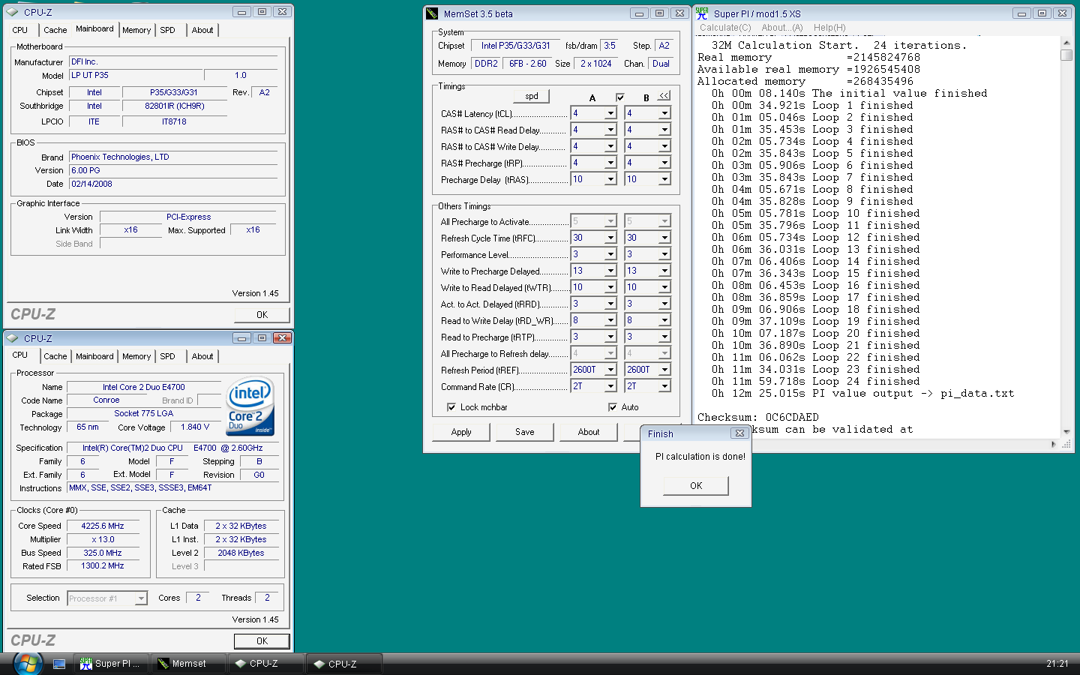Select the second CPU-Z taskbar button
The width and height of the screenshot is (1080, 675).
344,664
